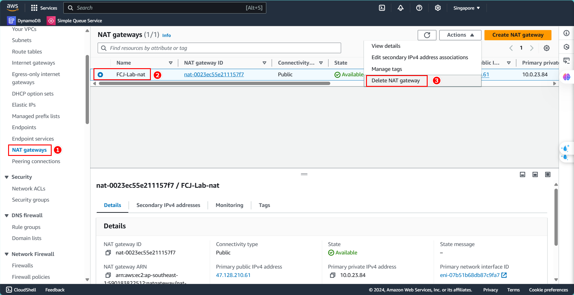Click the brain extension icon
This screenshot has height=295, width=574.
[566, 77]
